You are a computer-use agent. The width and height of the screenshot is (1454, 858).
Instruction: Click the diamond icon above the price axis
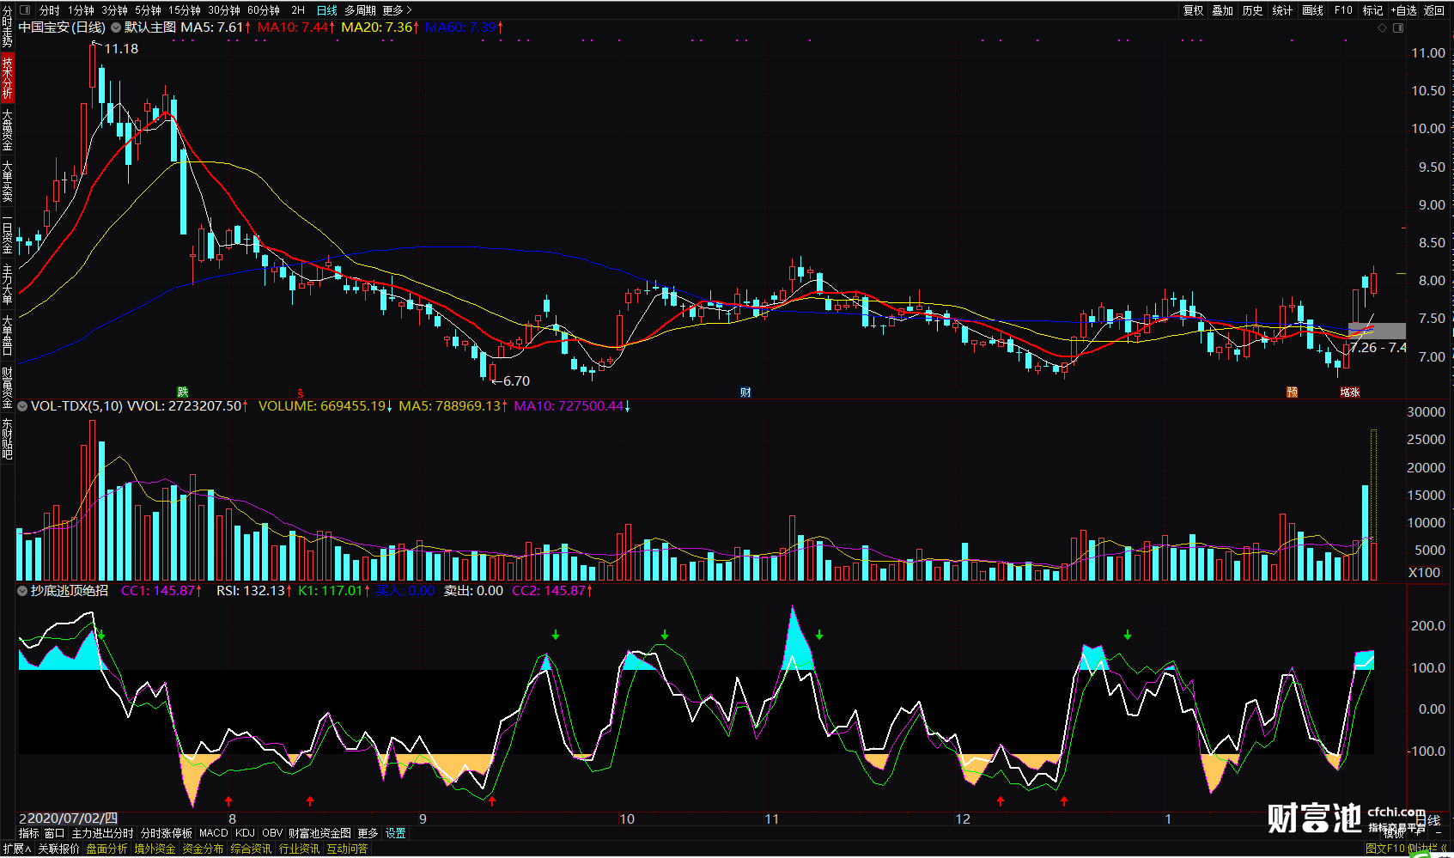(x=1382, y=28)
